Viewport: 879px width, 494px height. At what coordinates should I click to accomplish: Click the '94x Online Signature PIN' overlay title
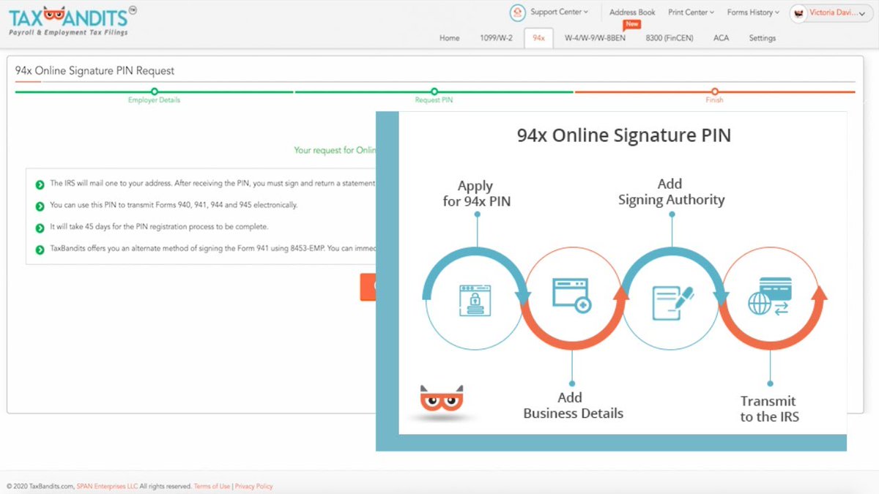(624, 135)
